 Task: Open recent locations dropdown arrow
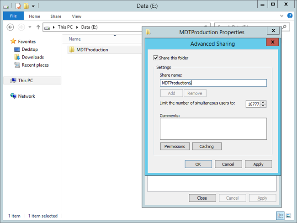[x=29, y=27]
